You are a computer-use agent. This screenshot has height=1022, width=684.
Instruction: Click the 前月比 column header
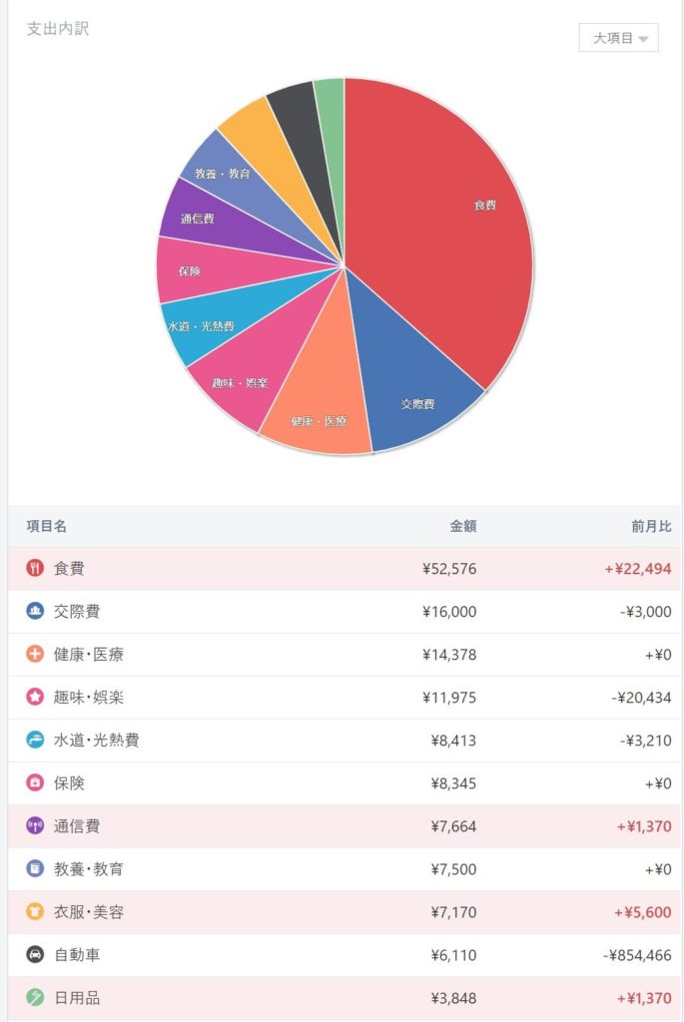[651, 526]
